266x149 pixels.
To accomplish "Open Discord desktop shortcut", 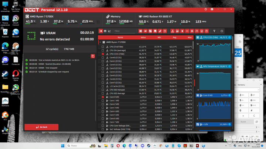I will (x=5, y=61).
